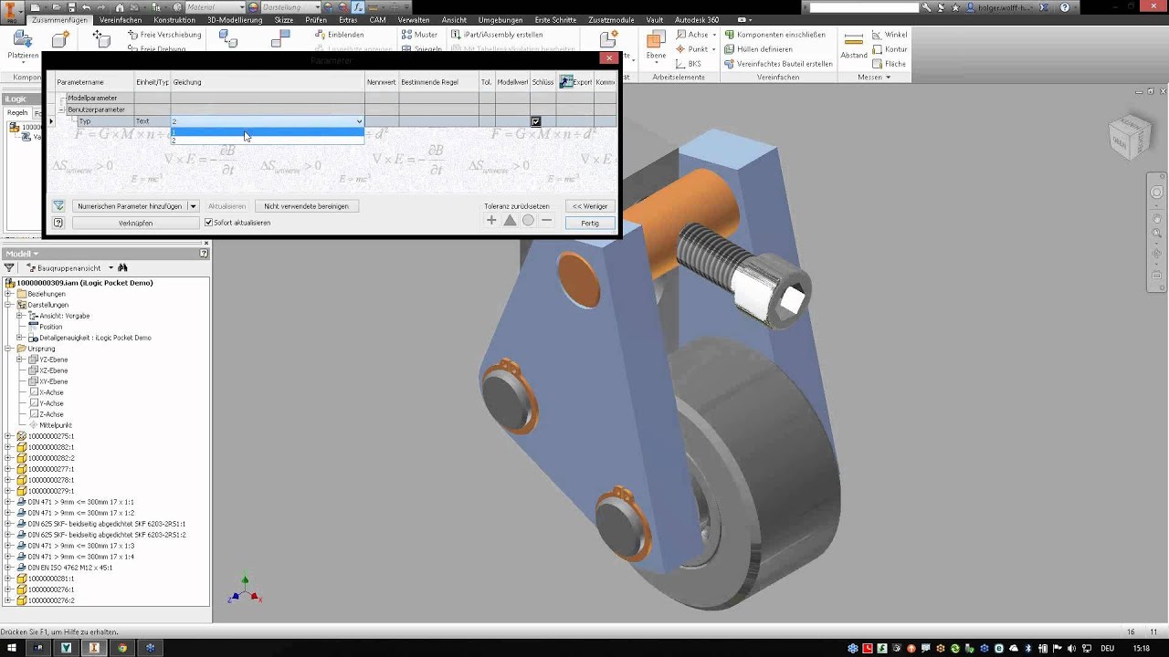1169x657 pixels.
Task: Click Hüllen definieren tool
Action: click(758, 49)
